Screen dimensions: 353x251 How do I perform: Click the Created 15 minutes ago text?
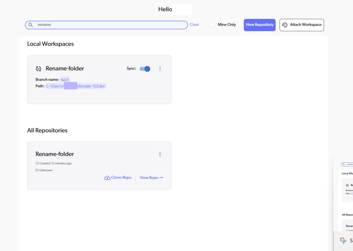(55, 163)
